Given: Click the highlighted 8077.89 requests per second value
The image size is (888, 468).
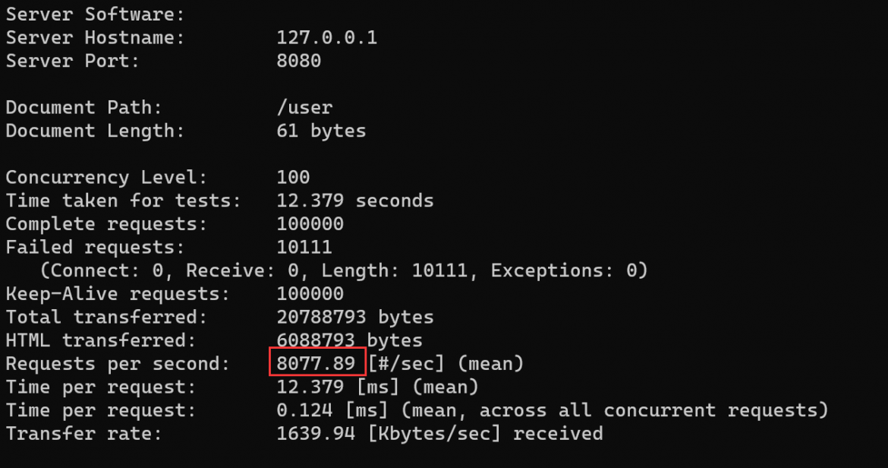Looking at the screenshot, I should [316, 363].
